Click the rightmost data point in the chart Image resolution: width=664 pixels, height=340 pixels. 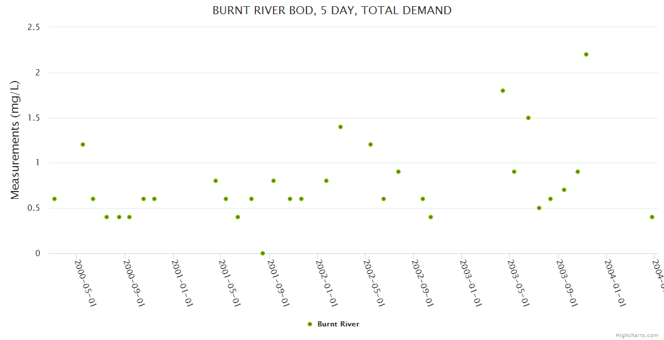[x=652, y=217]
